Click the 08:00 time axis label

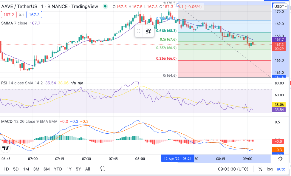140,159
